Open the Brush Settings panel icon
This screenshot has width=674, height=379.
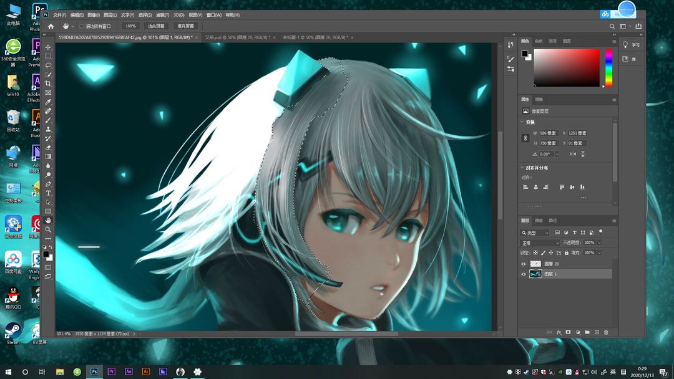click(510, 59)
